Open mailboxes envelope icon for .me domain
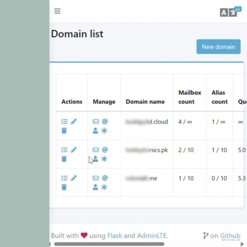The image size is (247, 247). [96, 178]
